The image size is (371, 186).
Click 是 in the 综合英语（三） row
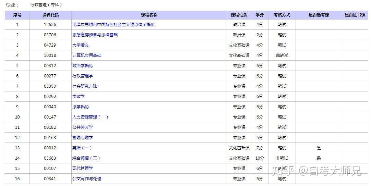tap(319, 158)
